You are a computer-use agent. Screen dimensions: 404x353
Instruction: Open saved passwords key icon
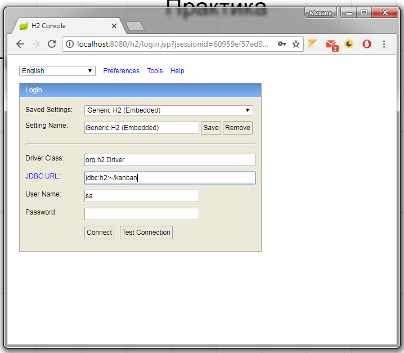coord(282,44)
